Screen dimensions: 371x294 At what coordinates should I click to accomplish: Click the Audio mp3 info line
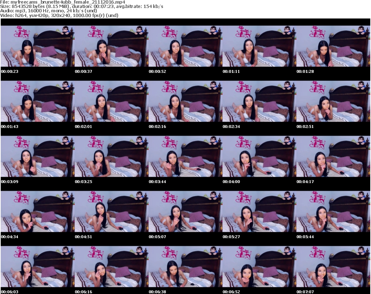(49, 11)
